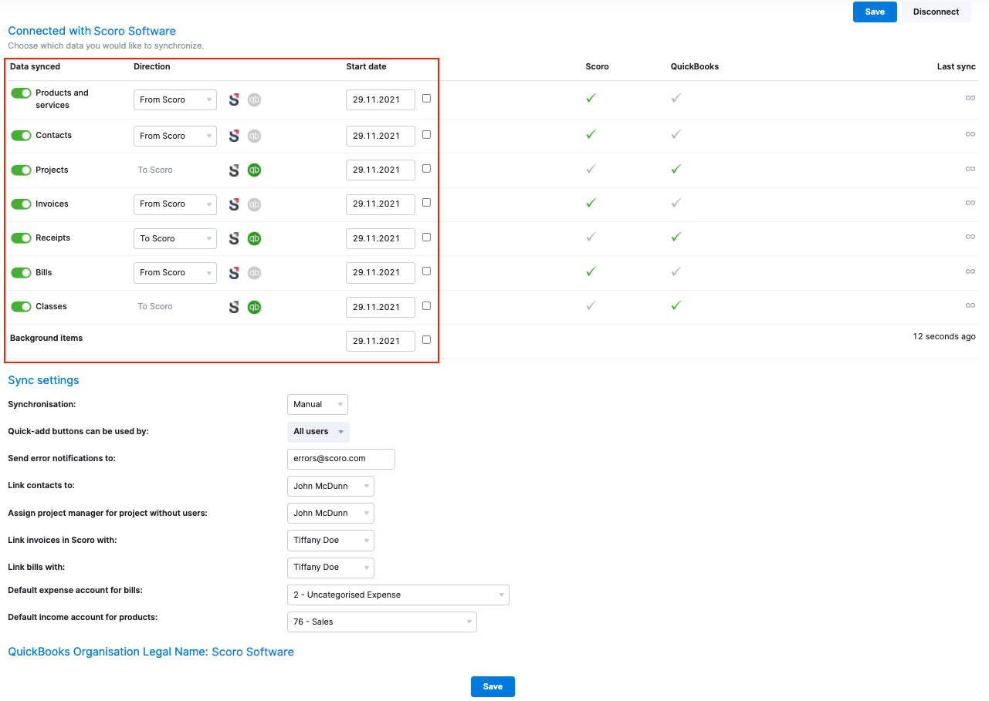Screen dimensions: 989x701
Task: Select the Scoro icon beside Contacts direction
Action: click(234, 135)
